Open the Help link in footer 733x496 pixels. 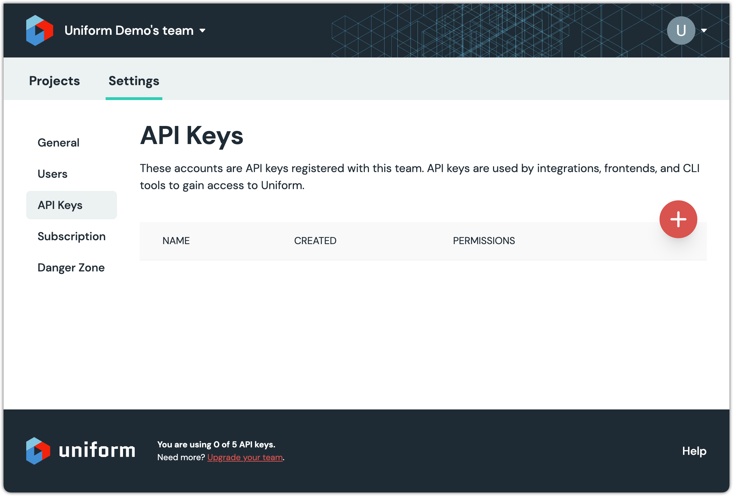(694, 451)
